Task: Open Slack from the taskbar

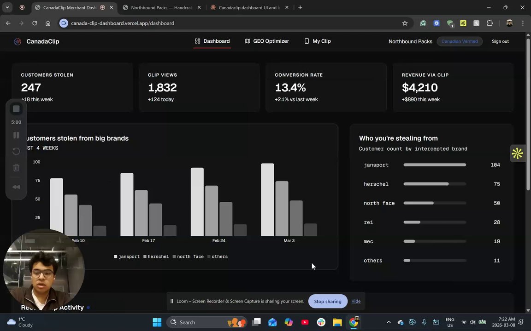Action: click(321, 322)
